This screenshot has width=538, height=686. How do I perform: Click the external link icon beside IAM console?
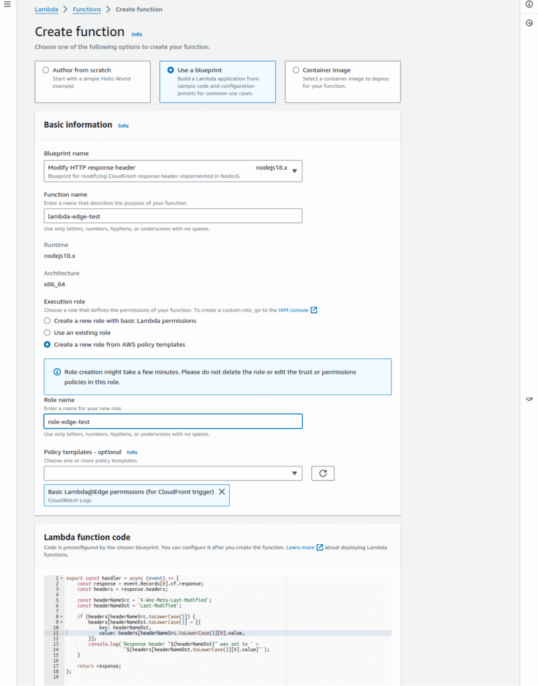(314, 310)
